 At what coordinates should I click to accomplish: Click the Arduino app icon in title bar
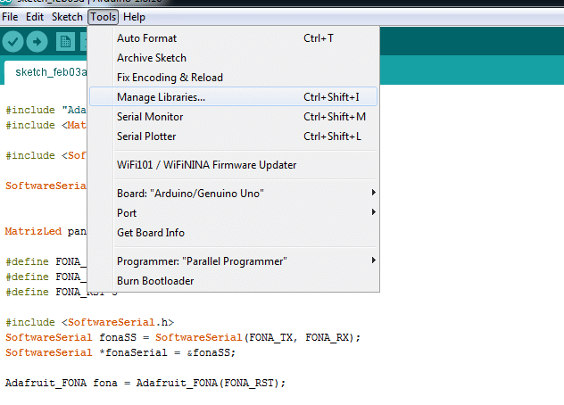pyautogui.click(x=8, y=4)
